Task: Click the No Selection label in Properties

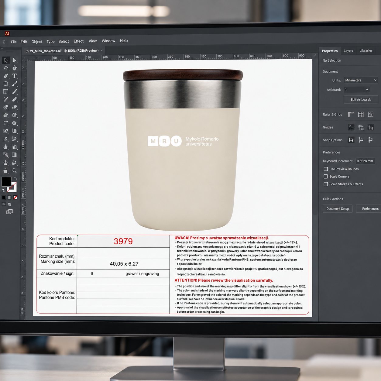Action: pyautogui.click(x=332, y=60)
